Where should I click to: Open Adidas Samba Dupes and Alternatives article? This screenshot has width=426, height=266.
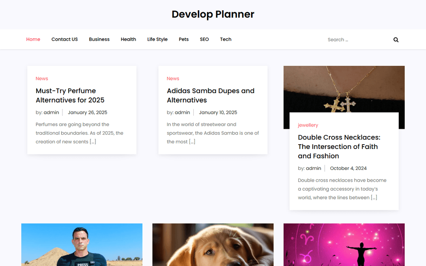click(211, 95)
